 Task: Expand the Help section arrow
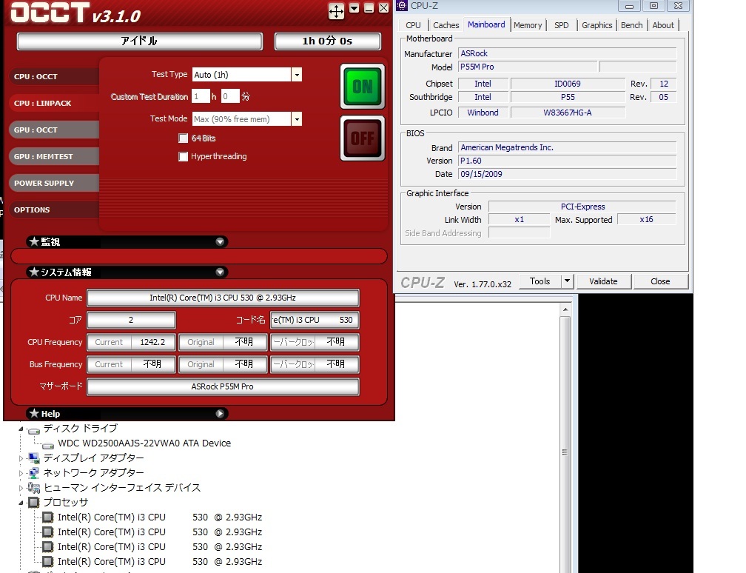click(220, 414)
